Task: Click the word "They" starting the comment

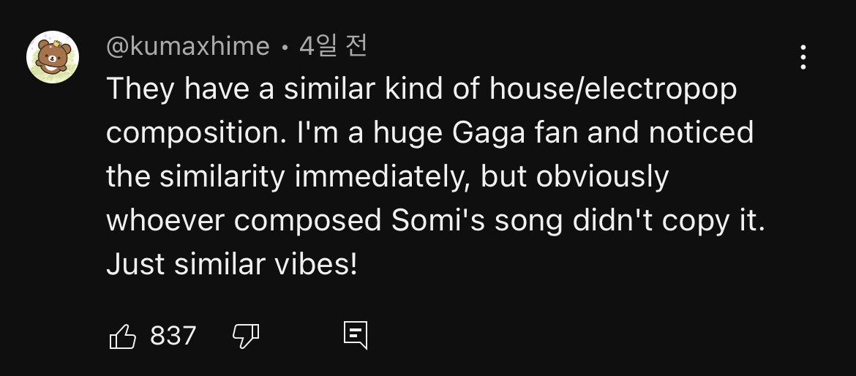Action: click(x=140, y=90)
